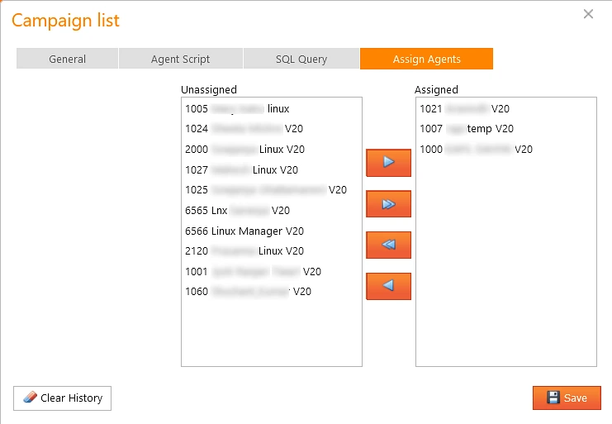This screenshot has width=612, height=424.
Task: Select assigned agent 1007 temp V20
Action: 505,128
